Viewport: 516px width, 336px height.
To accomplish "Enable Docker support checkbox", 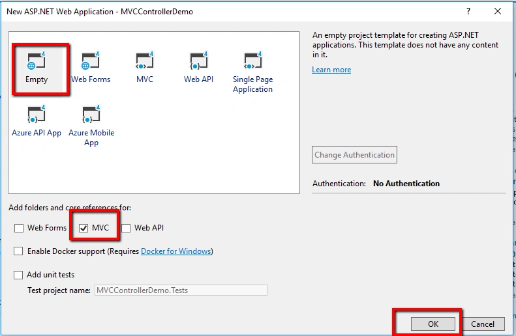I will point(18,251).
